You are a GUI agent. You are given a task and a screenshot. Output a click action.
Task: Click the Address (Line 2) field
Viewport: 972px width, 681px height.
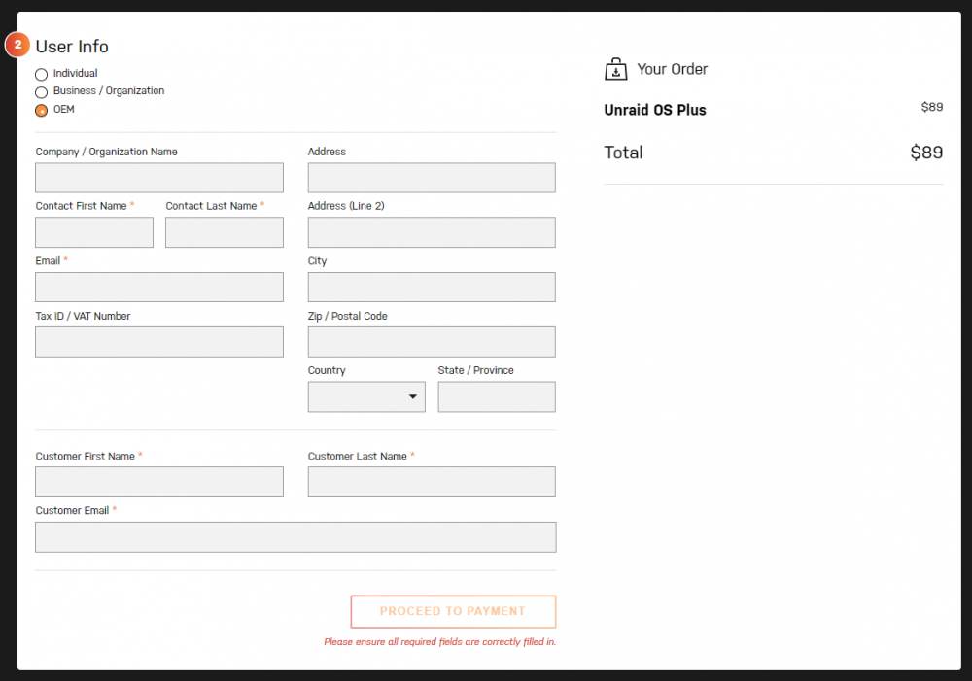(x=432, y=232)
